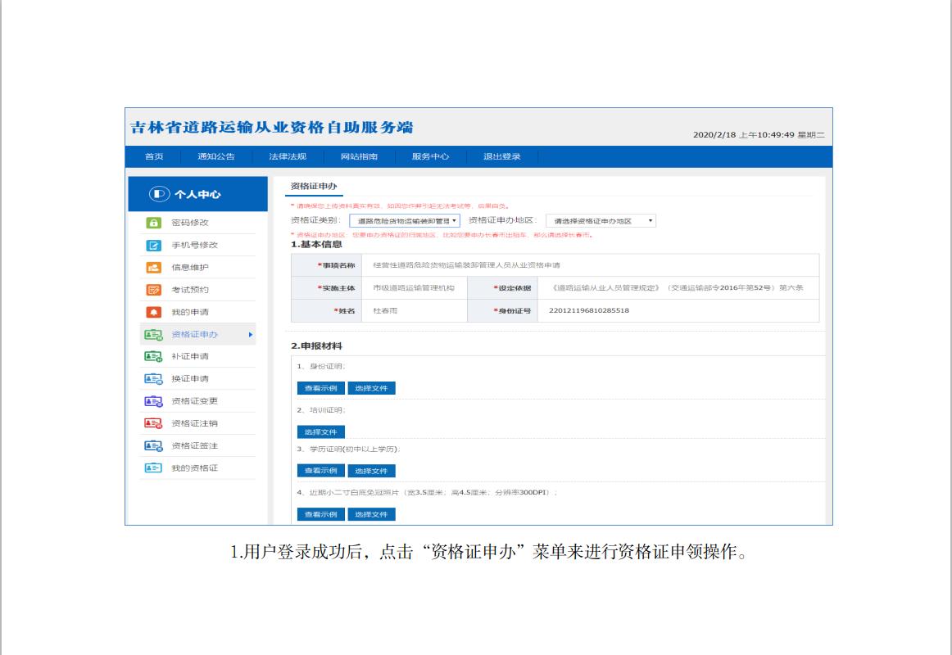This screenshot has height=655, width=952.
Task: Click the date and time display
Action: [x=759, y=134]
